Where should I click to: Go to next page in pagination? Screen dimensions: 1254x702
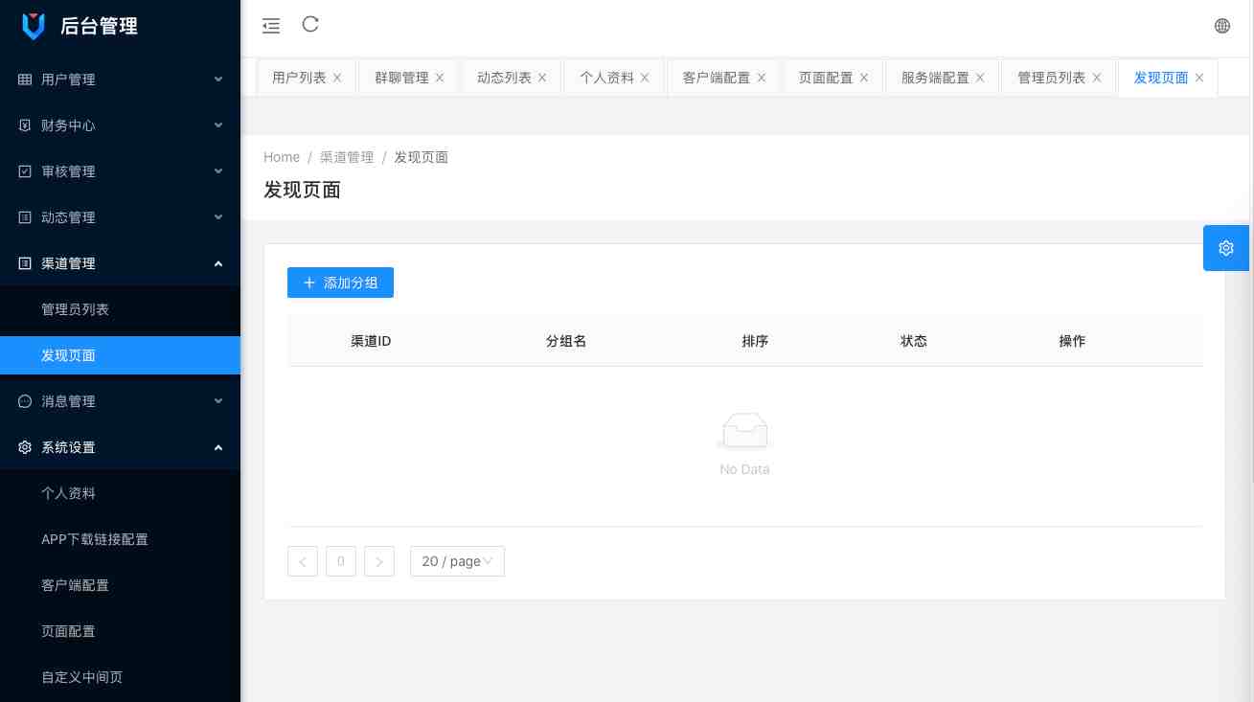click(x=379, y=561)
